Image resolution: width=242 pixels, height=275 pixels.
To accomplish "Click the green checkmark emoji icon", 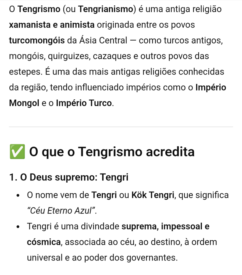I will coord(17,152).
